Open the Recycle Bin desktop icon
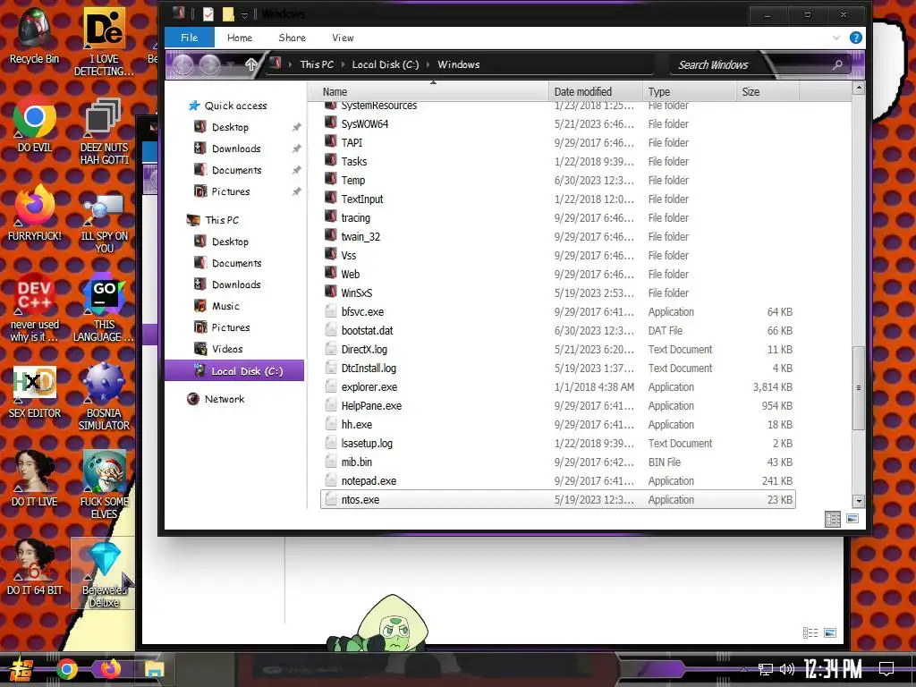Image resolution: width=916 pixels, height=687 pixels. (35, 35)
